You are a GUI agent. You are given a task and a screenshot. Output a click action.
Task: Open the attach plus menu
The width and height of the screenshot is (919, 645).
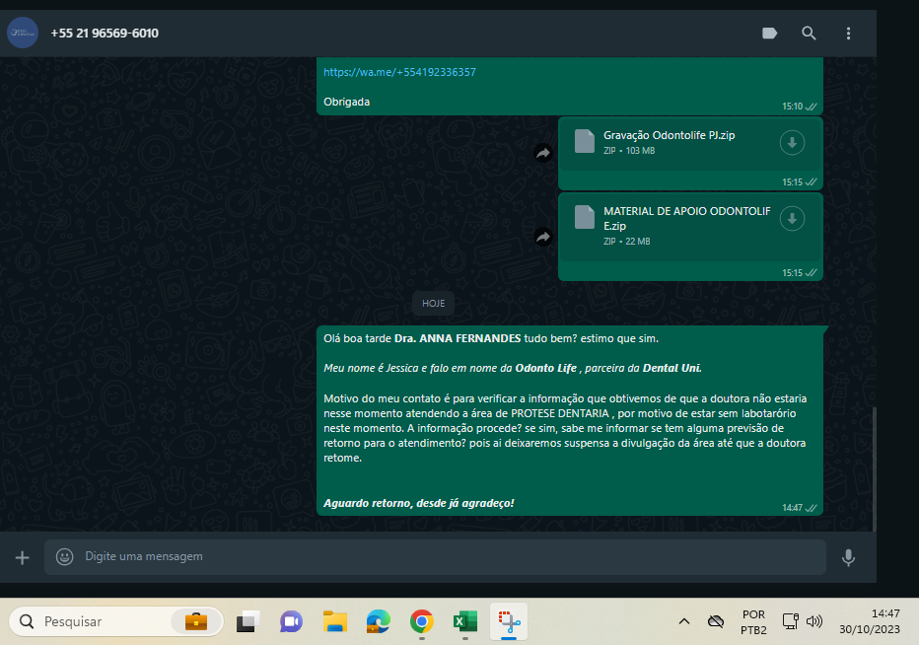(x=23, y=557)
